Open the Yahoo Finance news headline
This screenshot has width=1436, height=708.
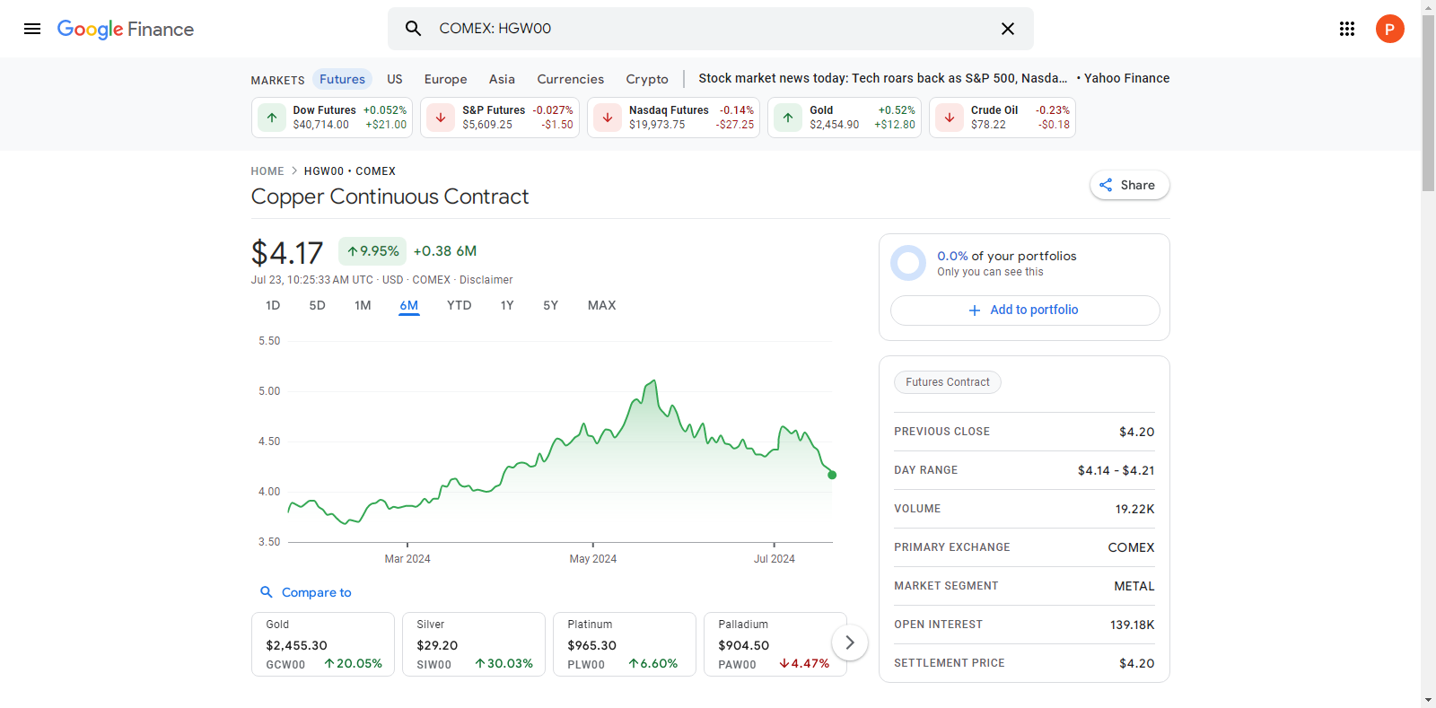click(934, 78)
